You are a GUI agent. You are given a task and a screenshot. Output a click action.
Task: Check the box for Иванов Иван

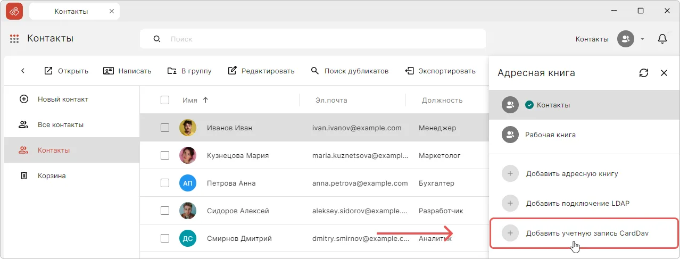click(x=165, y=128)
